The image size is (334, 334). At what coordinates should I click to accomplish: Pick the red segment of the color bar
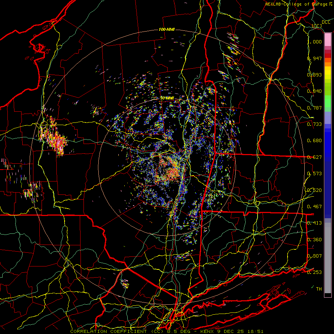328,56
